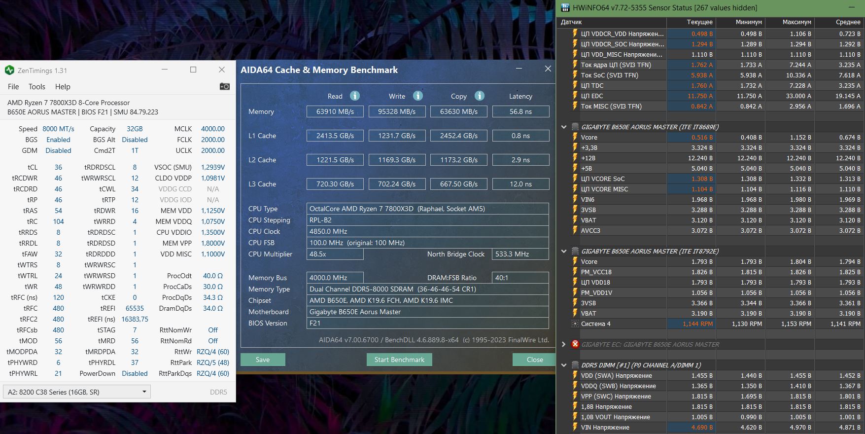Open the File menu in ZenTimings
Image resolution: width=865 pixels, height=434 pixels.
click(13, 87)
